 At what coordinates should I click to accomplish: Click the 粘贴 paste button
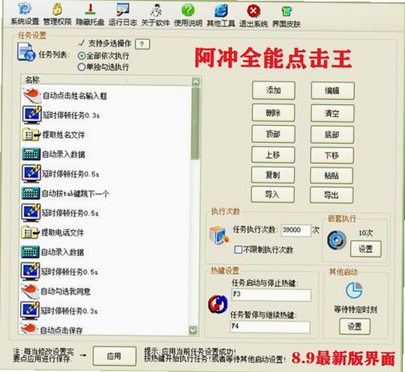tap(331, 176)
